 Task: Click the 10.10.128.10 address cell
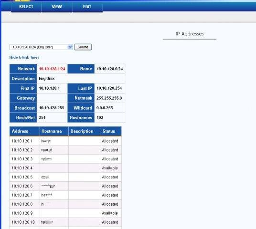coord(24,222)
